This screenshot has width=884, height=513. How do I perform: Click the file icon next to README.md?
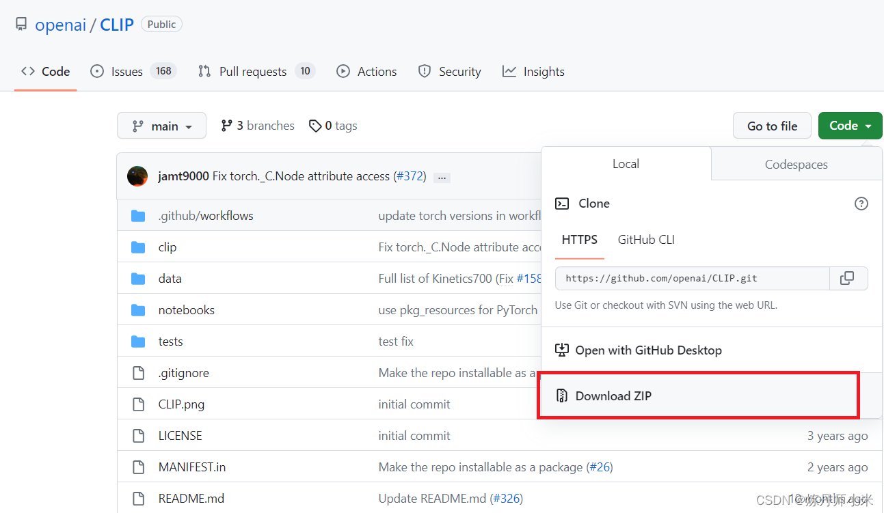138,499
